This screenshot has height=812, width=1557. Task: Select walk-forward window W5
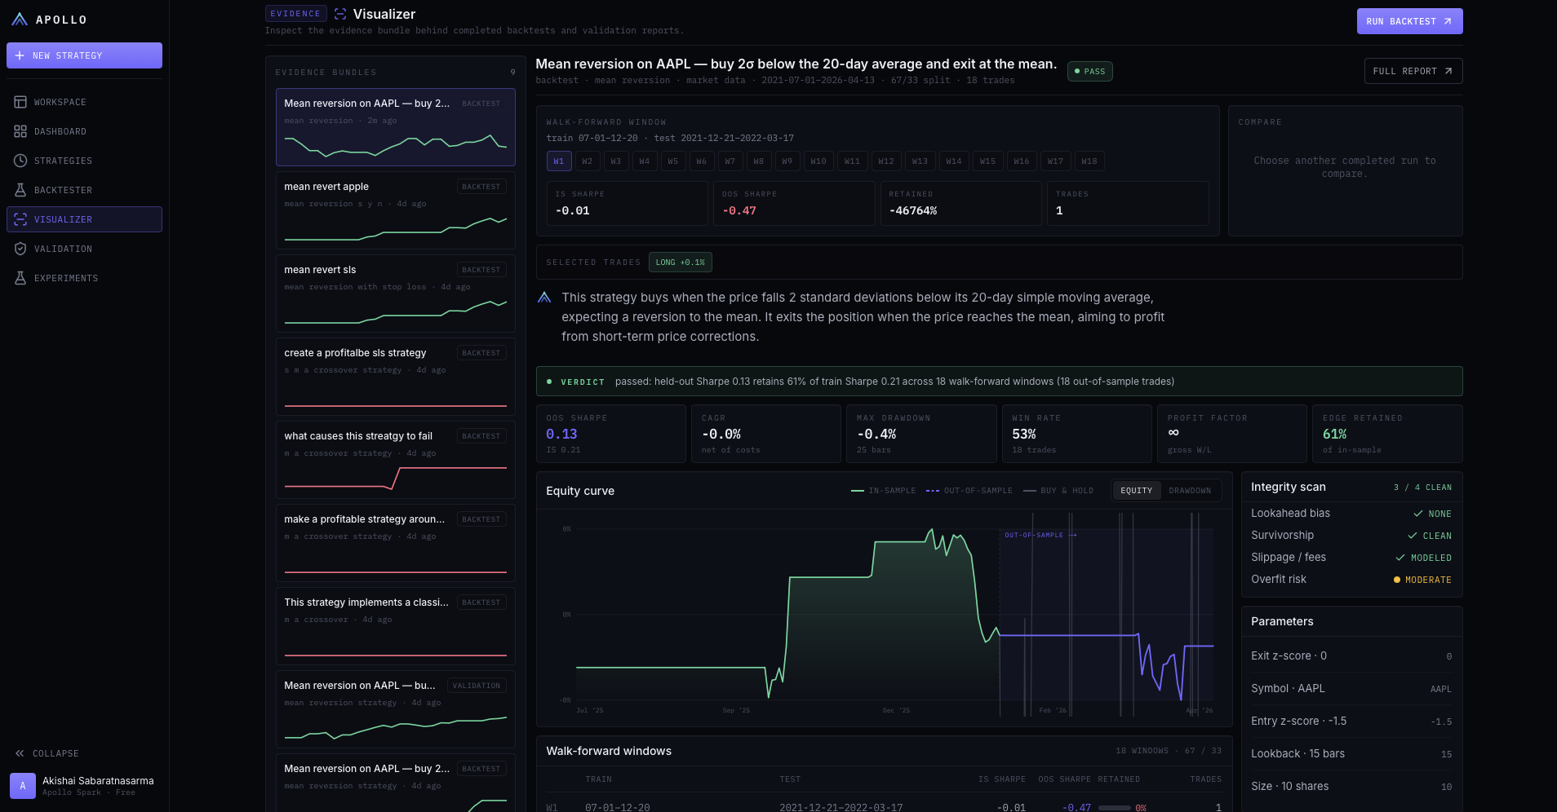pyautogui.click(x=672, y=161)
